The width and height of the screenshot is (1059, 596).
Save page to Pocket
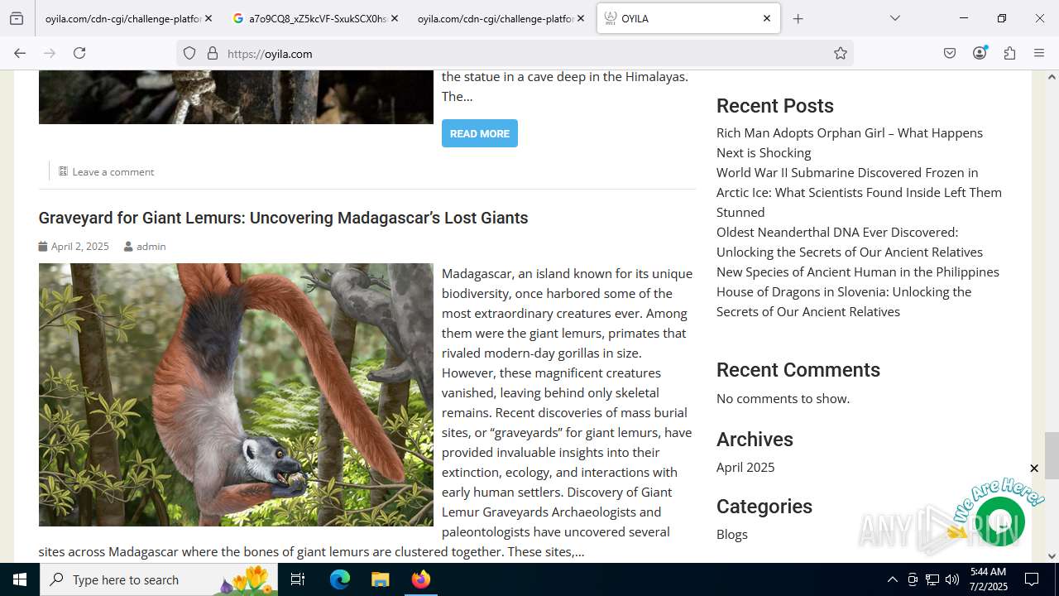pos(950,53)
